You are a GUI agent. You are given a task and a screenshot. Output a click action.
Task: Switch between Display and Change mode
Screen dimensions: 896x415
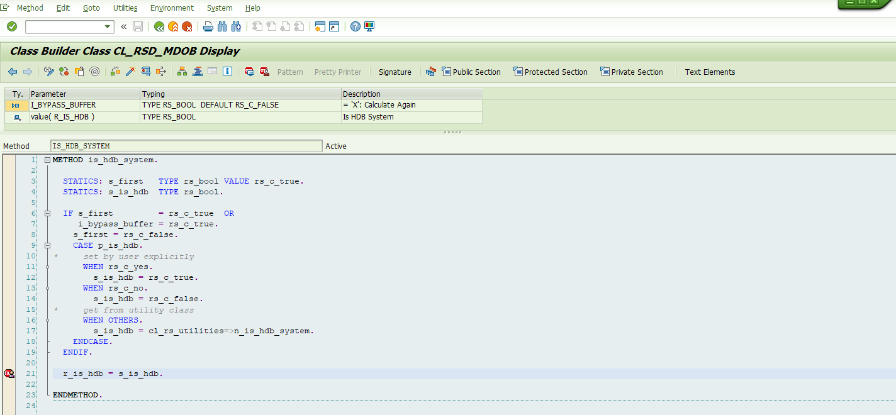click(x=48, y=72)
